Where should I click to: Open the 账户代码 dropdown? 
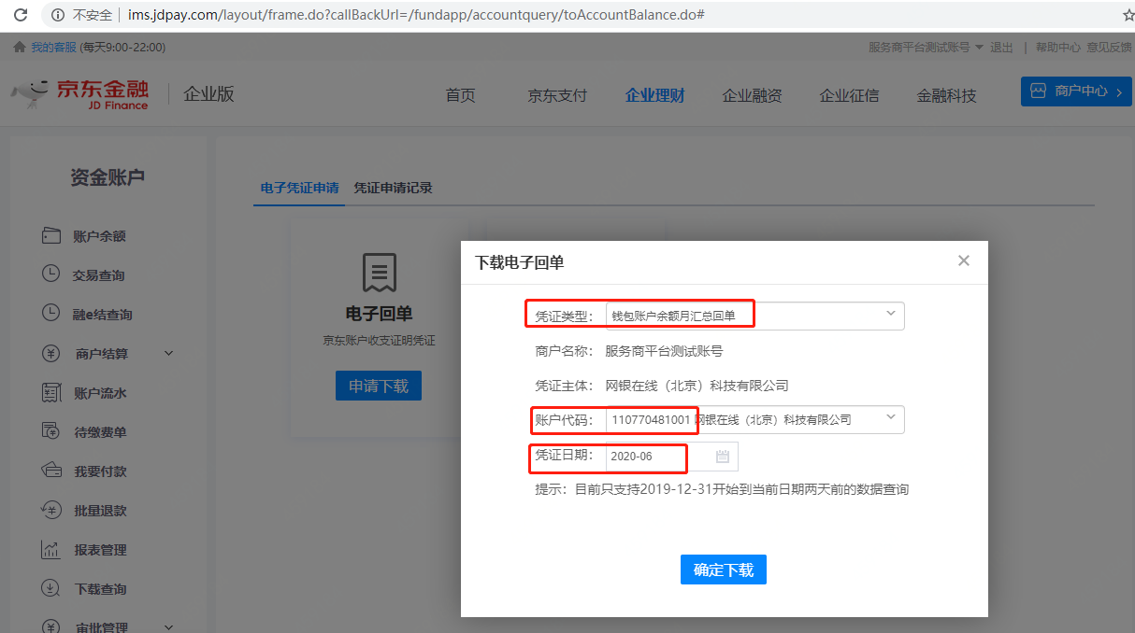[755, 419]
